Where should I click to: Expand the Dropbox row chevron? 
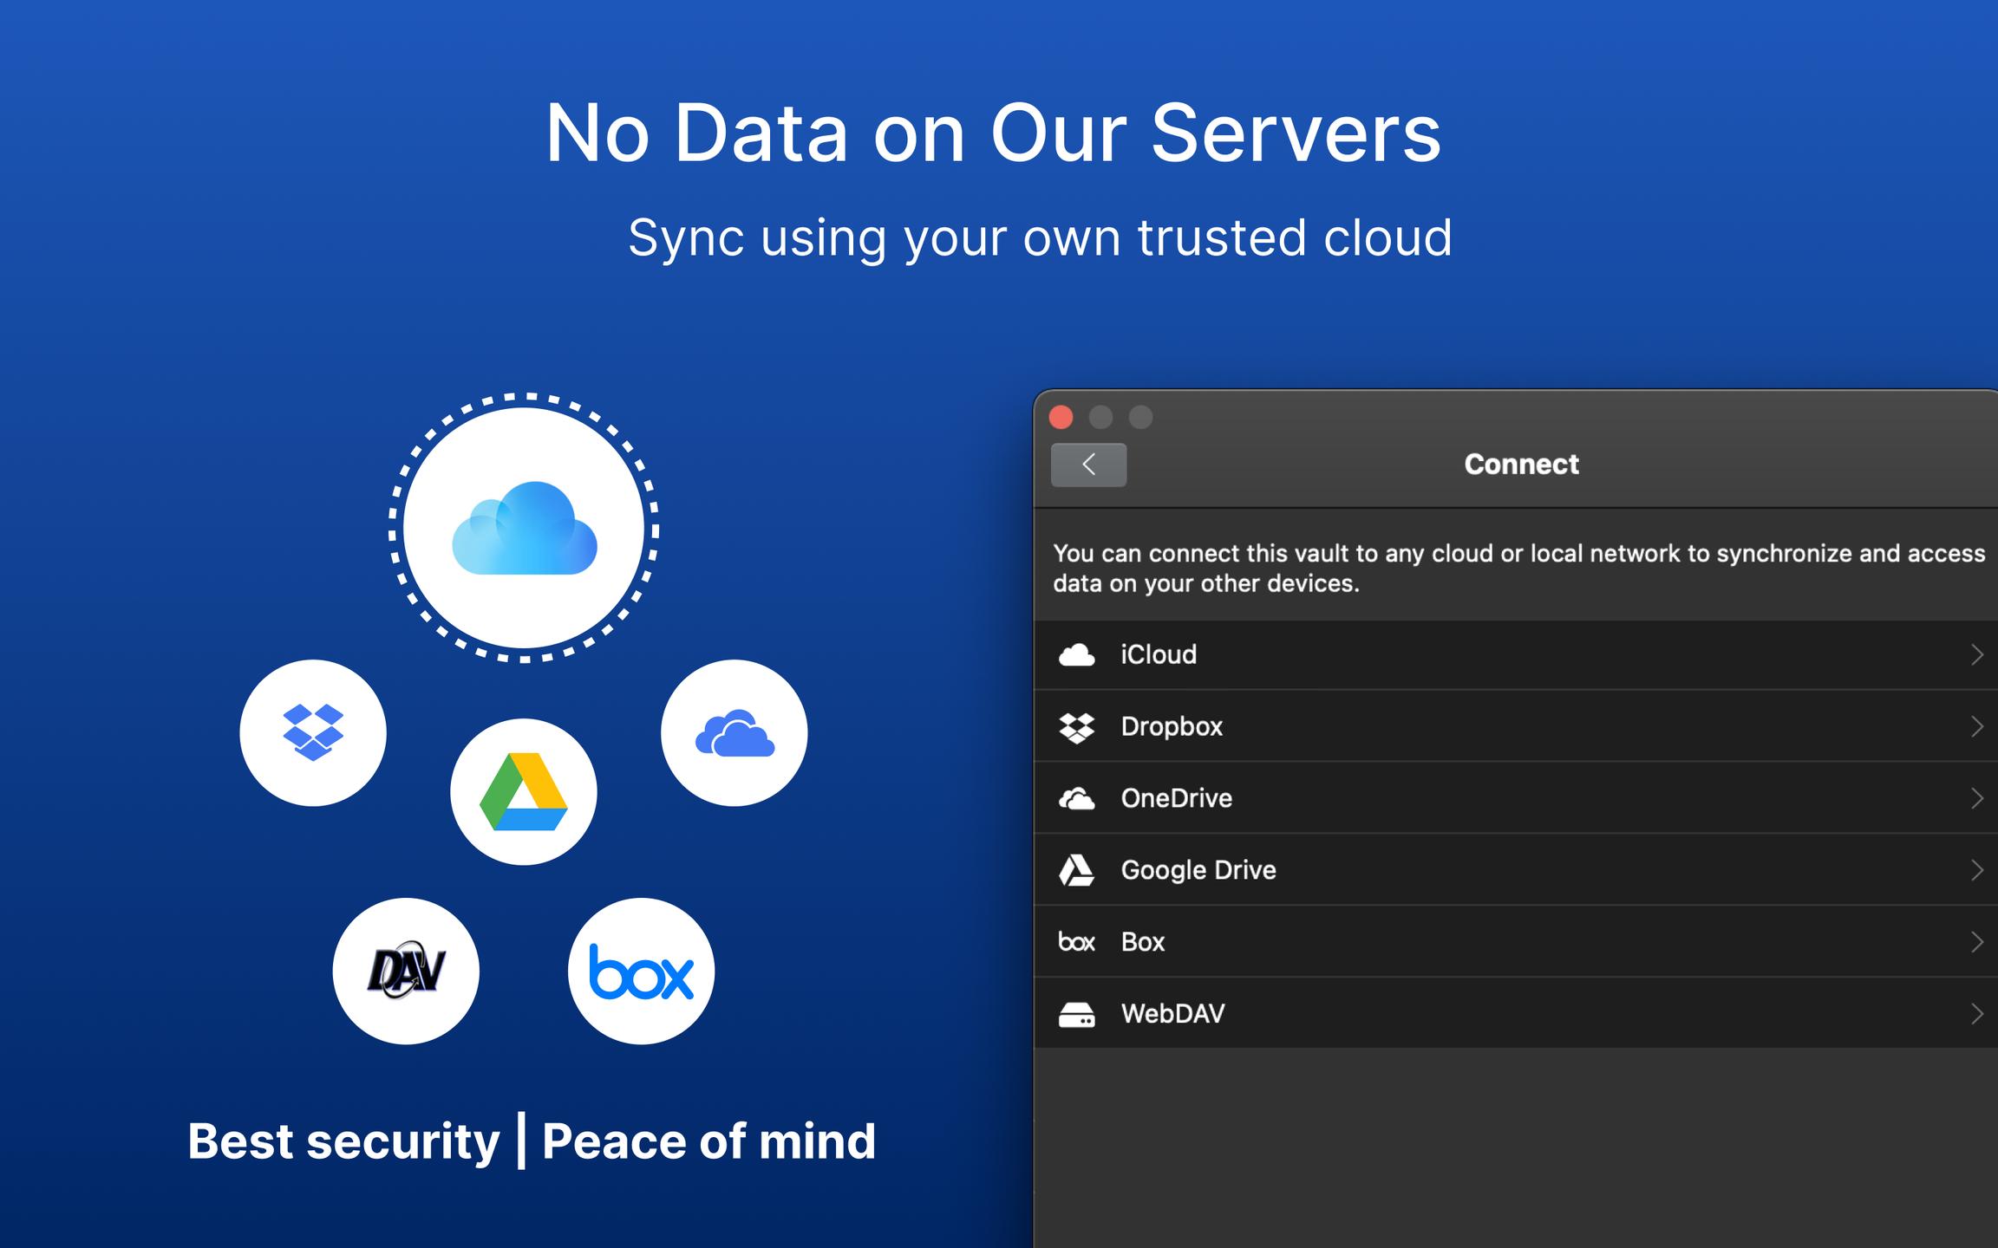[x=1976, y=727]
